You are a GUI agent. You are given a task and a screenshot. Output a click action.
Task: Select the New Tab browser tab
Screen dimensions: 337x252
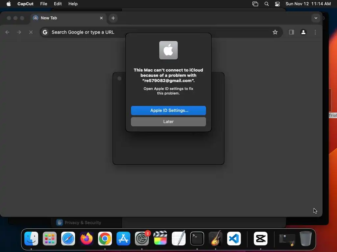click(x=68, y=18)
